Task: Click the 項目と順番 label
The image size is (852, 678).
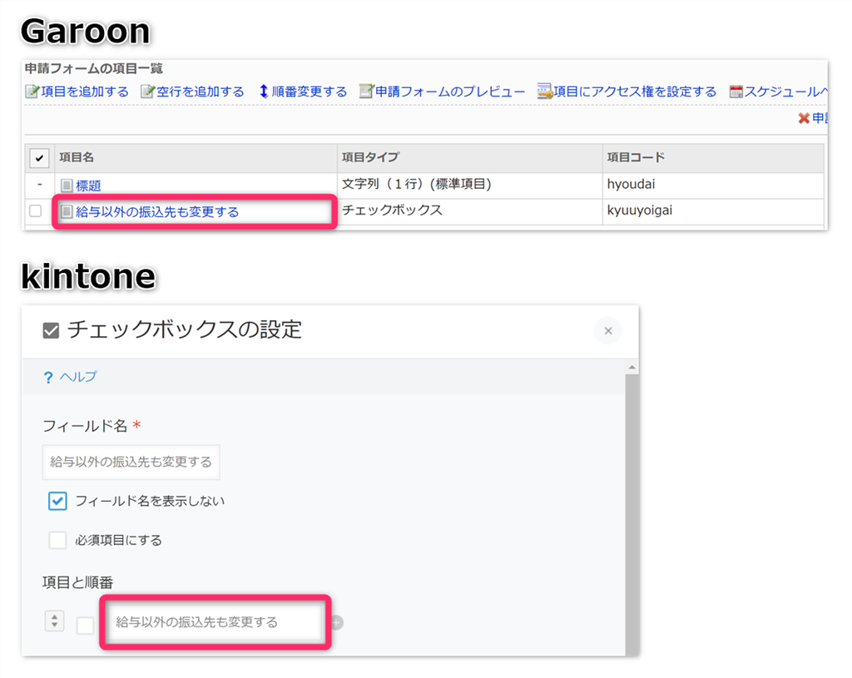Action: pos(77,582)
